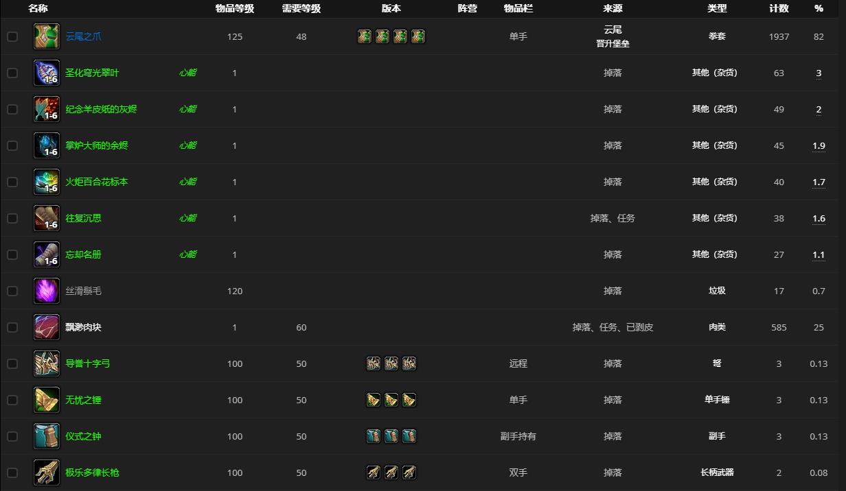846x491 pixels.
Task: Click the 云尾之爪 fist weapon icon
Action: pos(46,36)
